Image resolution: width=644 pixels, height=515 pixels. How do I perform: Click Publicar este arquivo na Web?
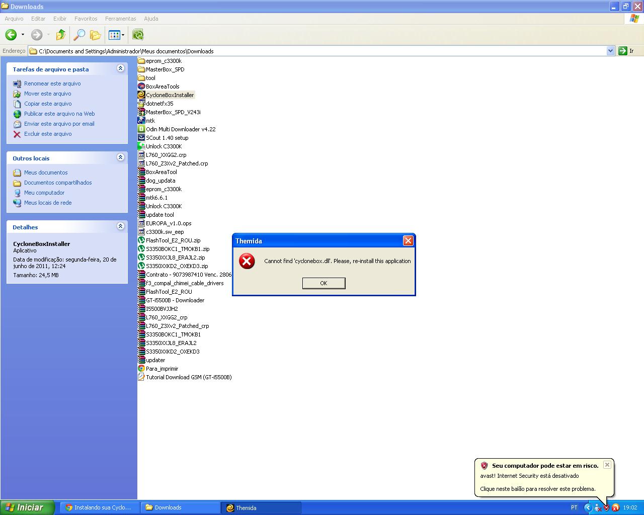point(59,114)
